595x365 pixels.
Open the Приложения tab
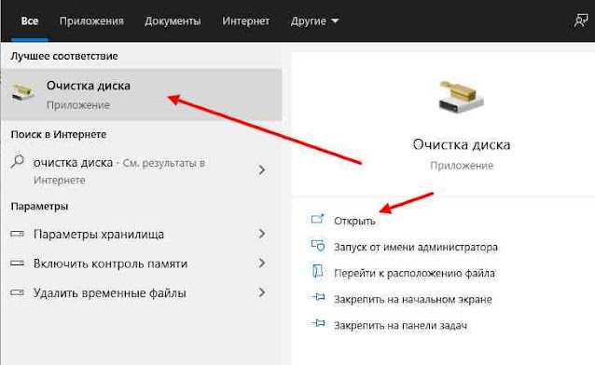point(91,20)
